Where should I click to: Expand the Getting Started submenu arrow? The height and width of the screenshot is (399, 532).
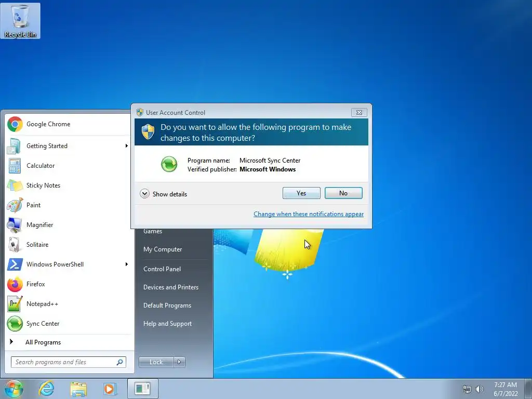(127, 146)
